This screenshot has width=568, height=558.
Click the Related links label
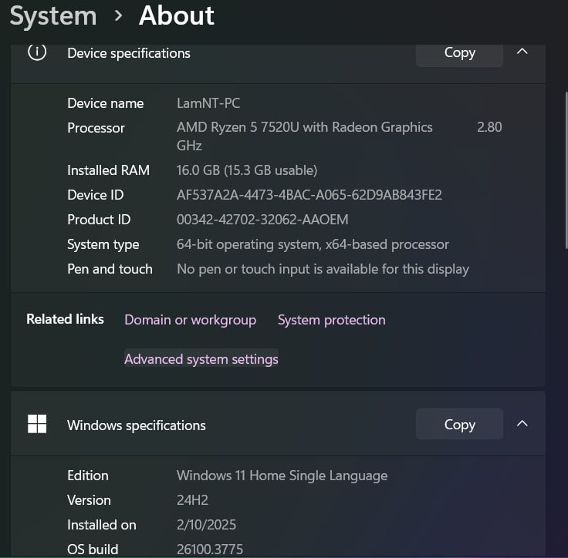(x=65, y=319)
